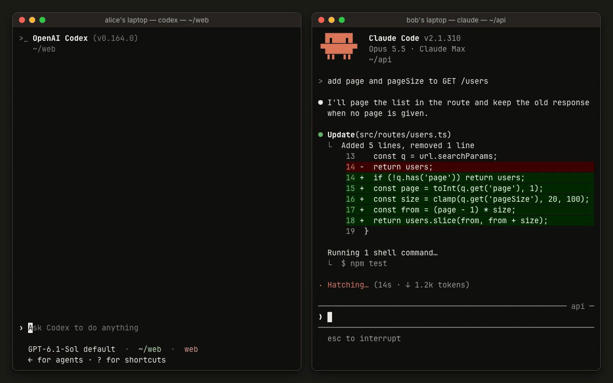The height and width of the screenshot is (383, 613).
Task: Click the "~/web" directory in Codex status line
Action: click(x=150, y=349)
